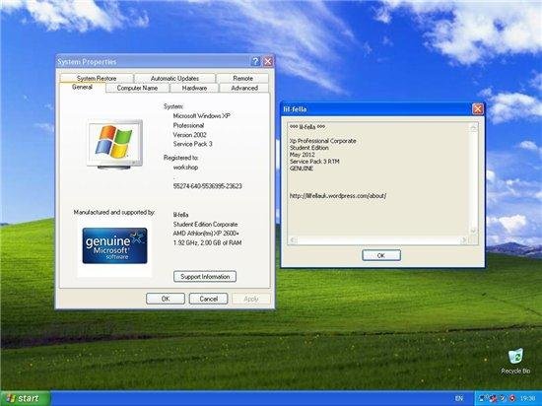Screen dimensions: 542x406
Task: Click 'AMD Athlon(tm) XP 2600+' text
Action: coord(206,234)
